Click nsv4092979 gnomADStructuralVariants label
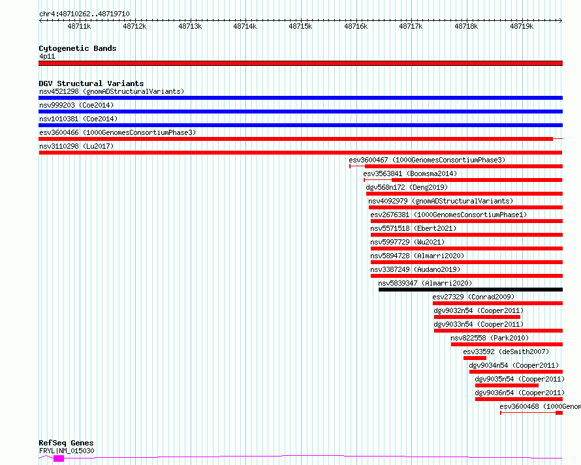The height and width of the screenshot is (465, 581). 441,201
